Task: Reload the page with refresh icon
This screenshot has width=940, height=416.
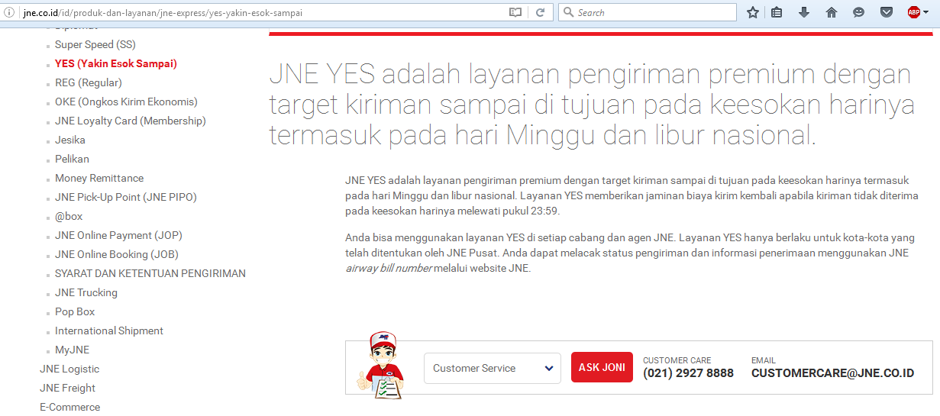Action: click(540, 12)
